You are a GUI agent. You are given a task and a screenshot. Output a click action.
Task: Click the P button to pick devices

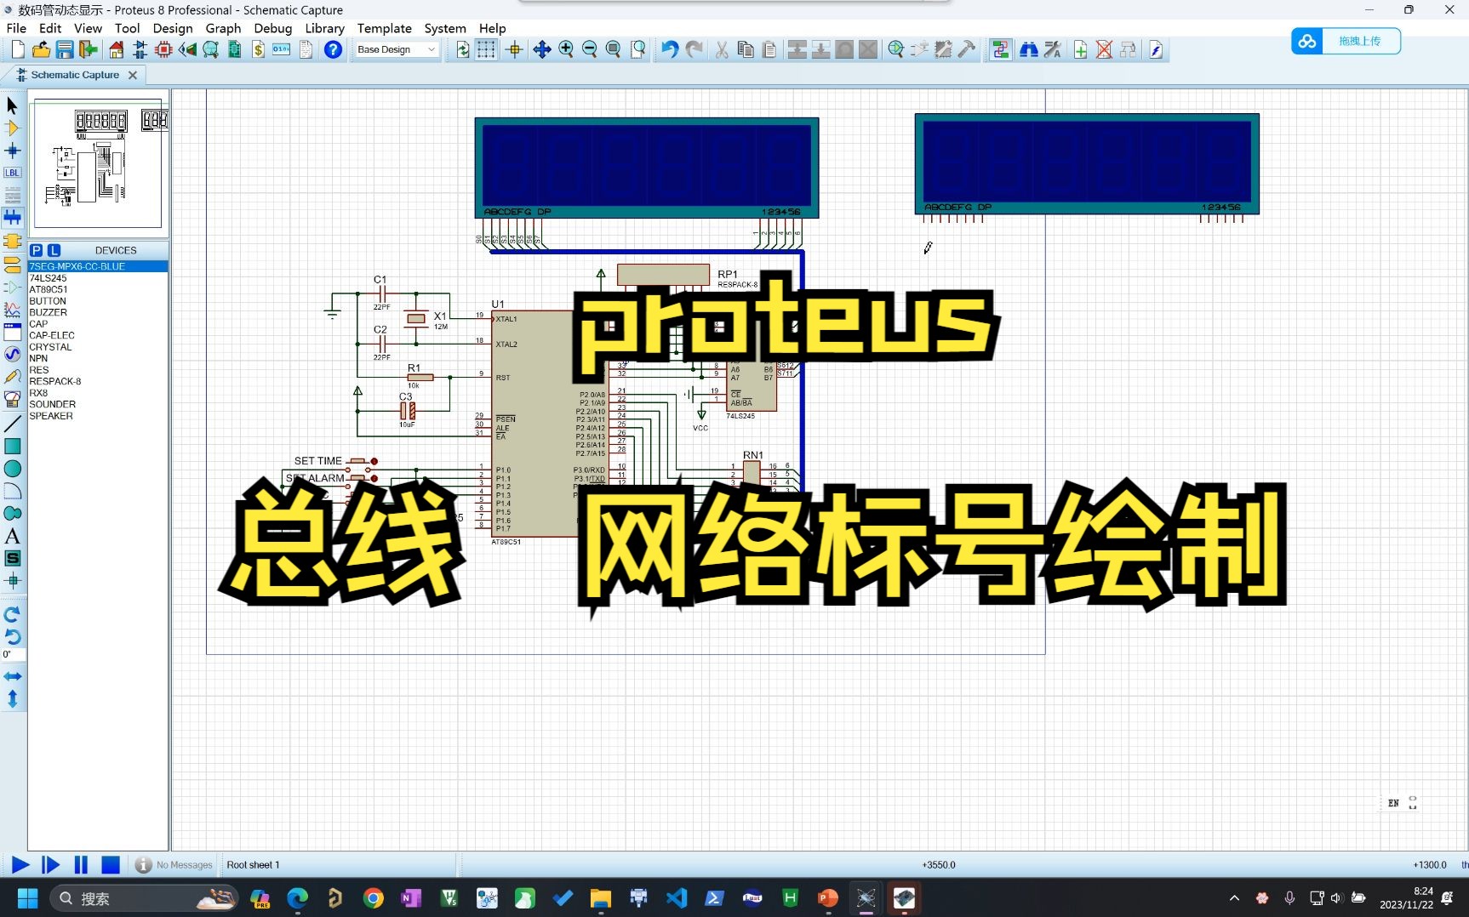coord(37,250)
